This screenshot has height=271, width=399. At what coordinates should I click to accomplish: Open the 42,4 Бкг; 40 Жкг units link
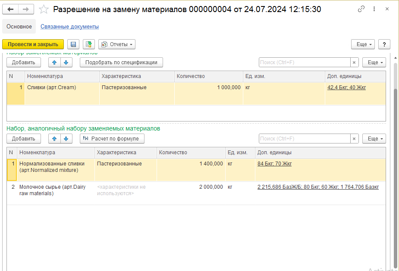346,87
